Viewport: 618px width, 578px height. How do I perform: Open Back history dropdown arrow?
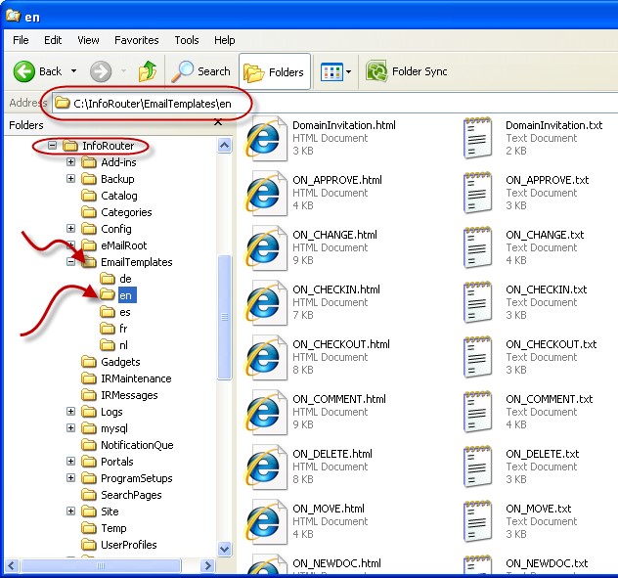point(73,71)
